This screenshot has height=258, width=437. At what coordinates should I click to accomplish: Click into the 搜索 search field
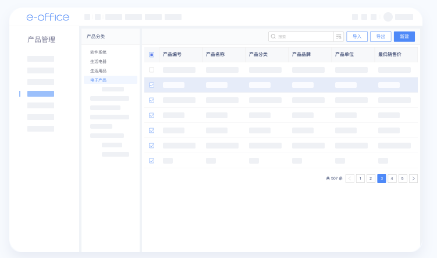304,36
